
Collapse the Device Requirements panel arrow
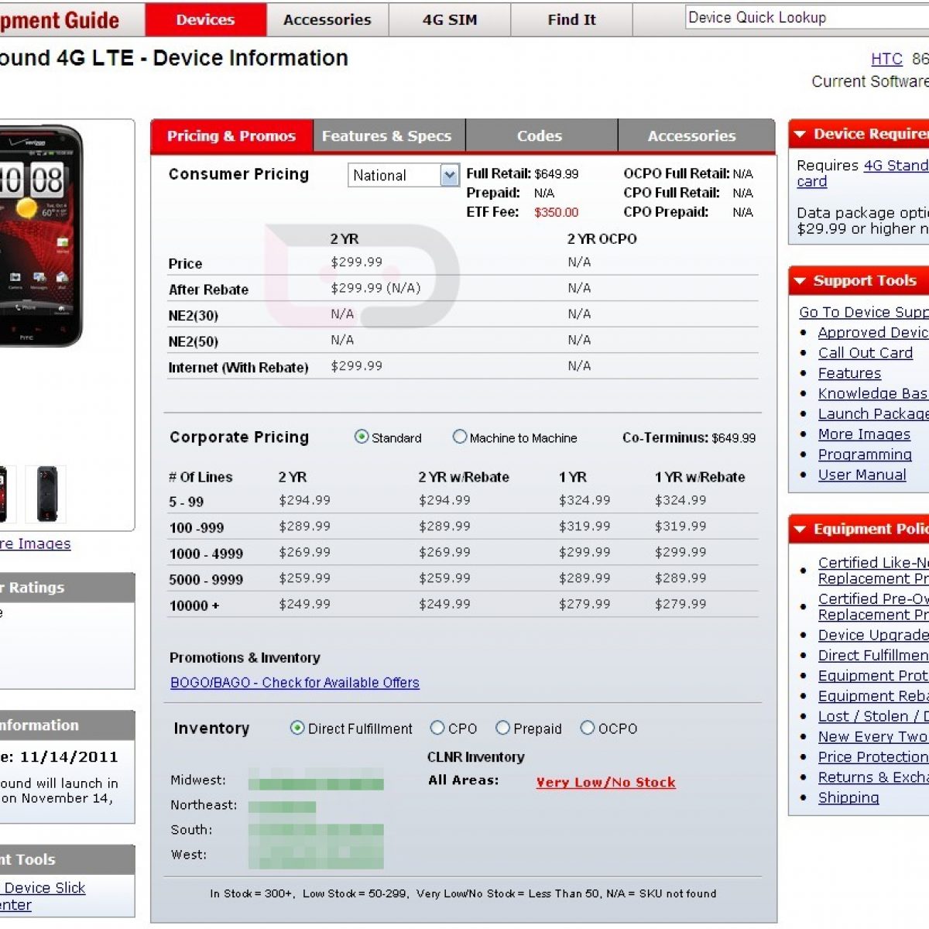coord(800,135)
